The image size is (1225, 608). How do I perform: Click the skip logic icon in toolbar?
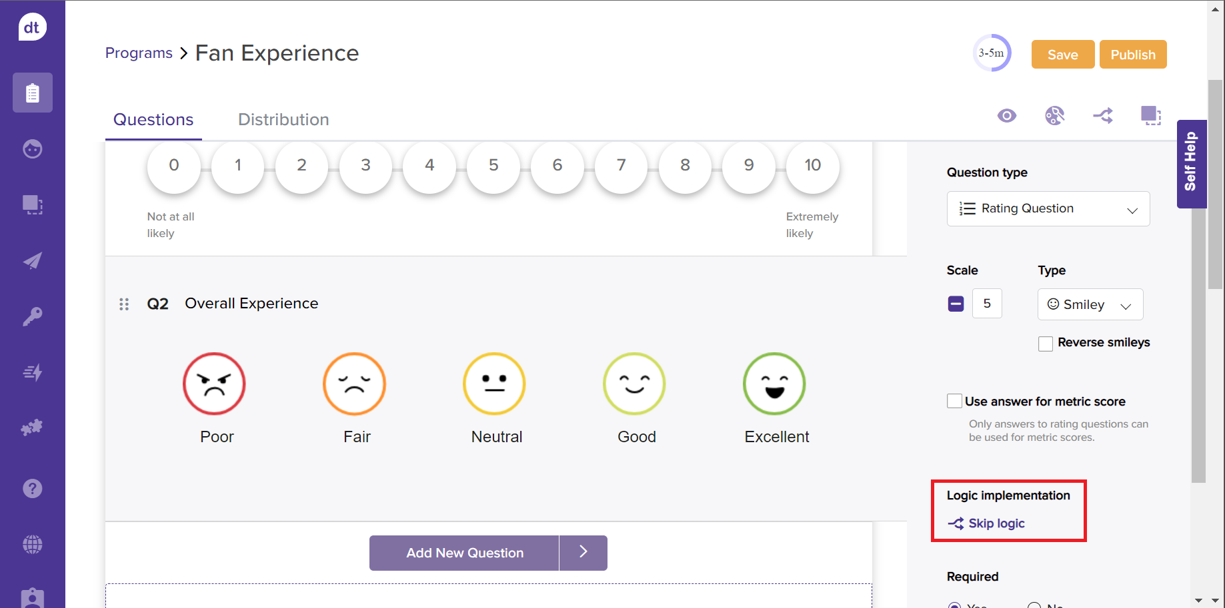[1103, 116]
